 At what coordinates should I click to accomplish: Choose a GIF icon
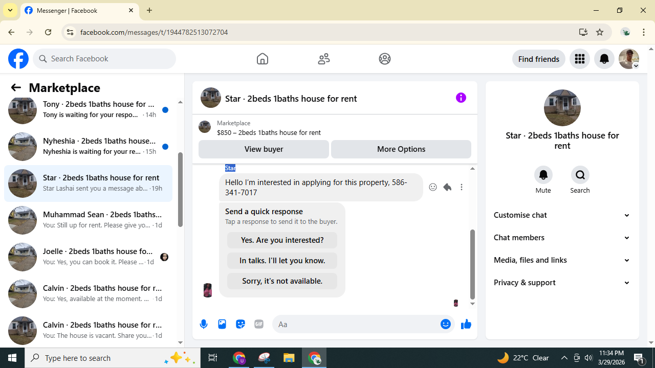click(x=259, y=324)
